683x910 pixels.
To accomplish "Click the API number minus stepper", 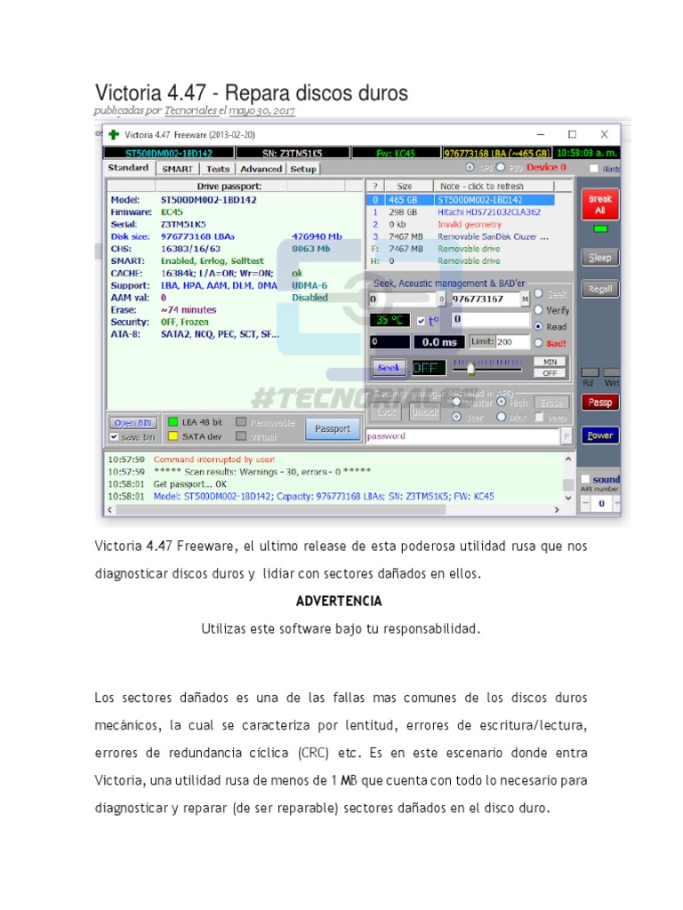I will coord(586,503).
